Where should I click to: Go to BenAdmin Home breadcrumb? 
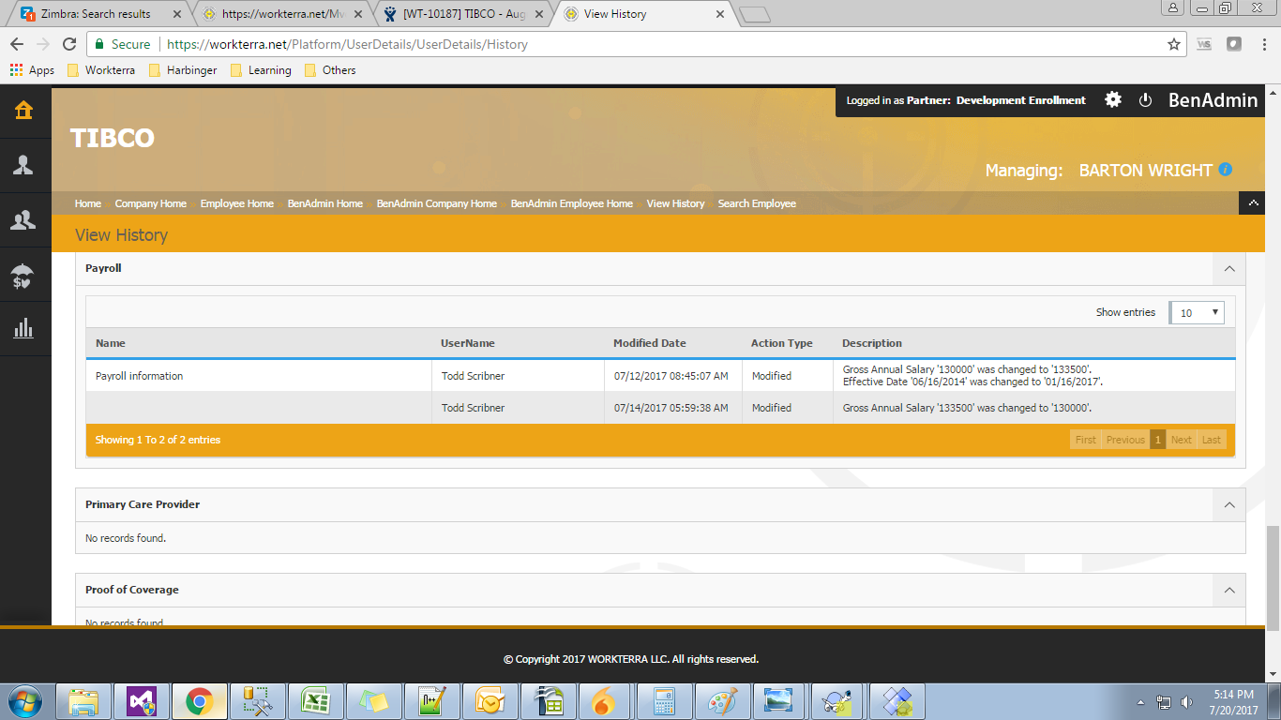325,203
